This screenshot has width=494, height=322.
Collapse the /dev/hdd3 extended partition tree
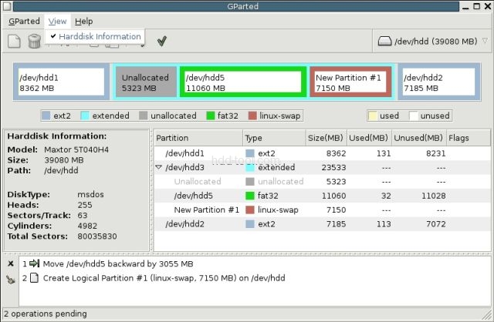coord(159,167)
